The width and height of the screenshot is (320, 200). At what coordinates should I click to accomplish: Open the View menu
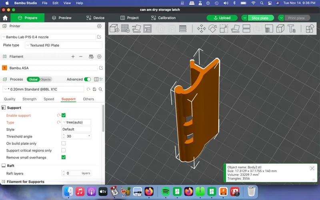(67, 3)
